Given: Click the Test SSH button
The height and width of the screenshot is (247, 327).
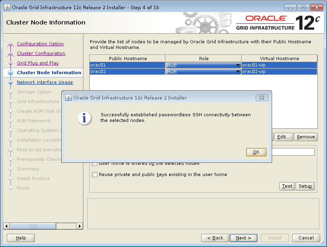Looking at the screenshot, I should (x=287, y=186).
